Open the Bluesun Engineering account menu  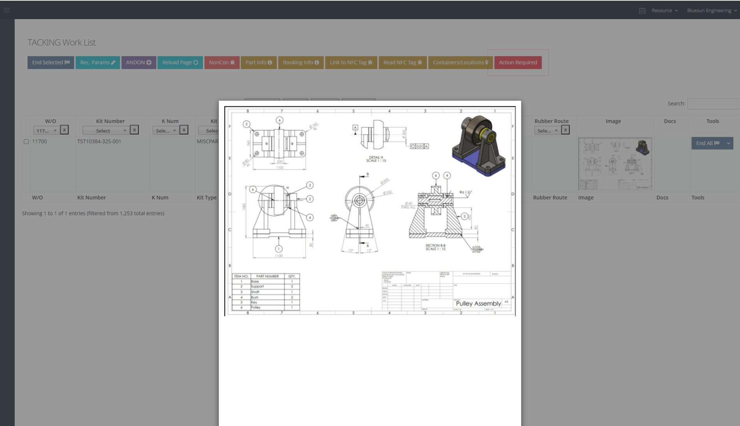point(712,11)
